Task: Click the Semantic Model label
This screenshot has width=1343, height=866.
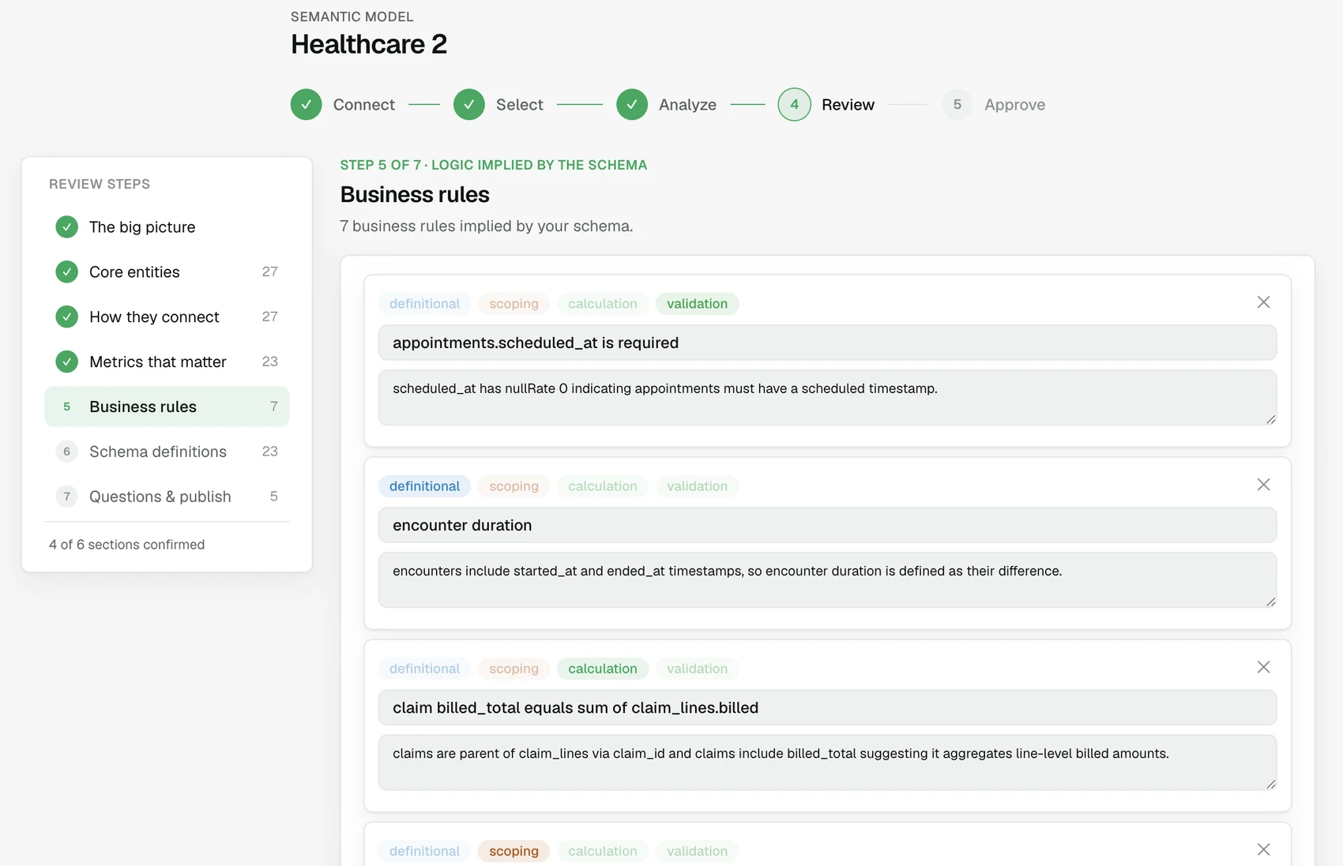Action: (x=352, y=17)
